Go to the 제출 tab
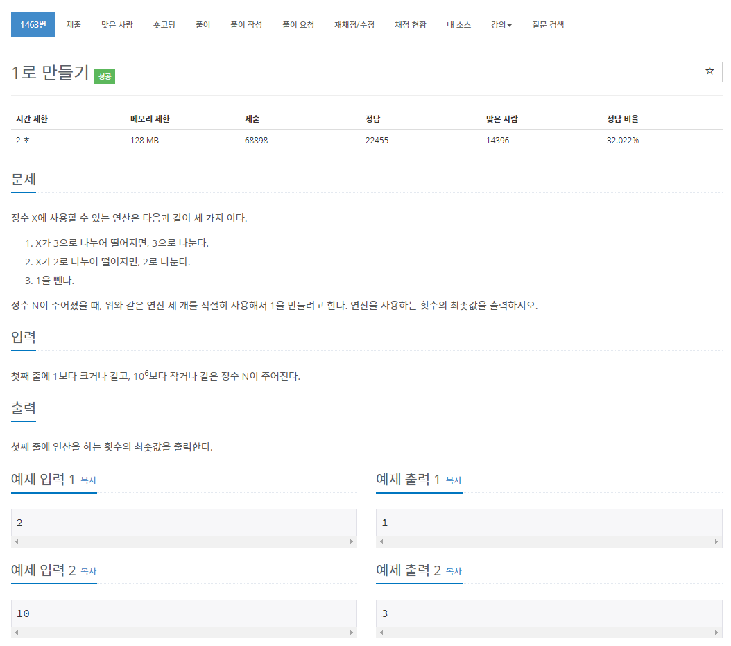 [74, 25]
